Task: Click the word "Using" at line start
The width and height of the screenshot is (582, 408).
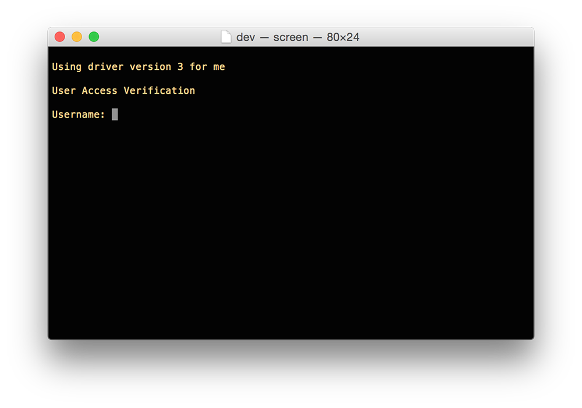Action: coord(67,68)
